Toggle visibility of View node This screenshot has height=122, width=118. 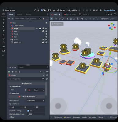46,31
